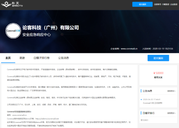
Task: Click announcement date 2020-04-20 17:44:41
Action: 152,100
